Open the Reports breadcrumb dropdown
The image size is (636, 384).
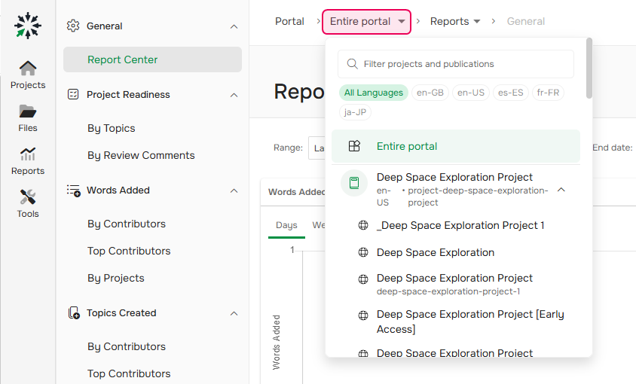point(455,22)
